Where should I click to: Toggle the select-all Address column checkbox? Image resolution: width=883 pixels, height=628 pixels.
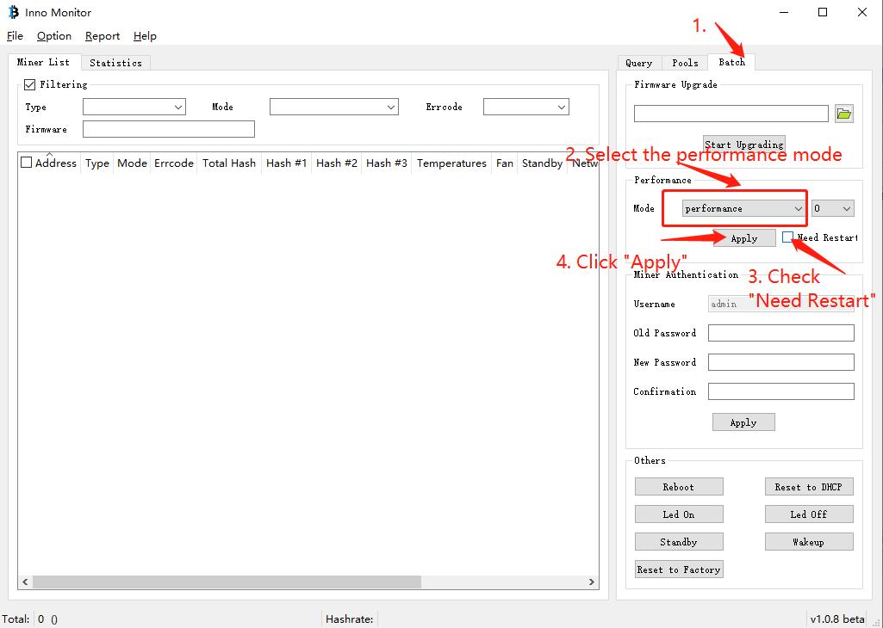tap(27, 163)
